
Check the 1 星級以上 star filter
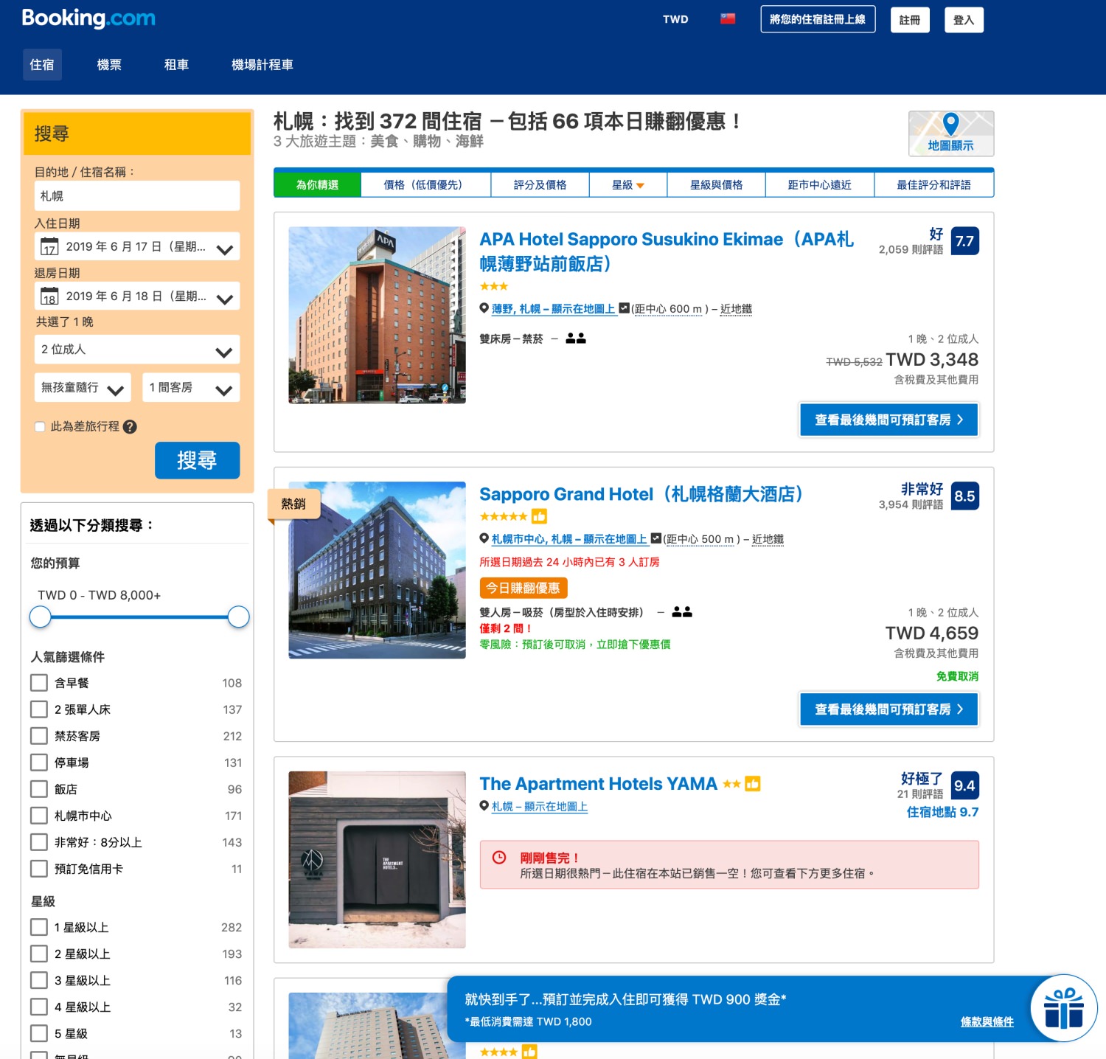click(x=39, y=927)
